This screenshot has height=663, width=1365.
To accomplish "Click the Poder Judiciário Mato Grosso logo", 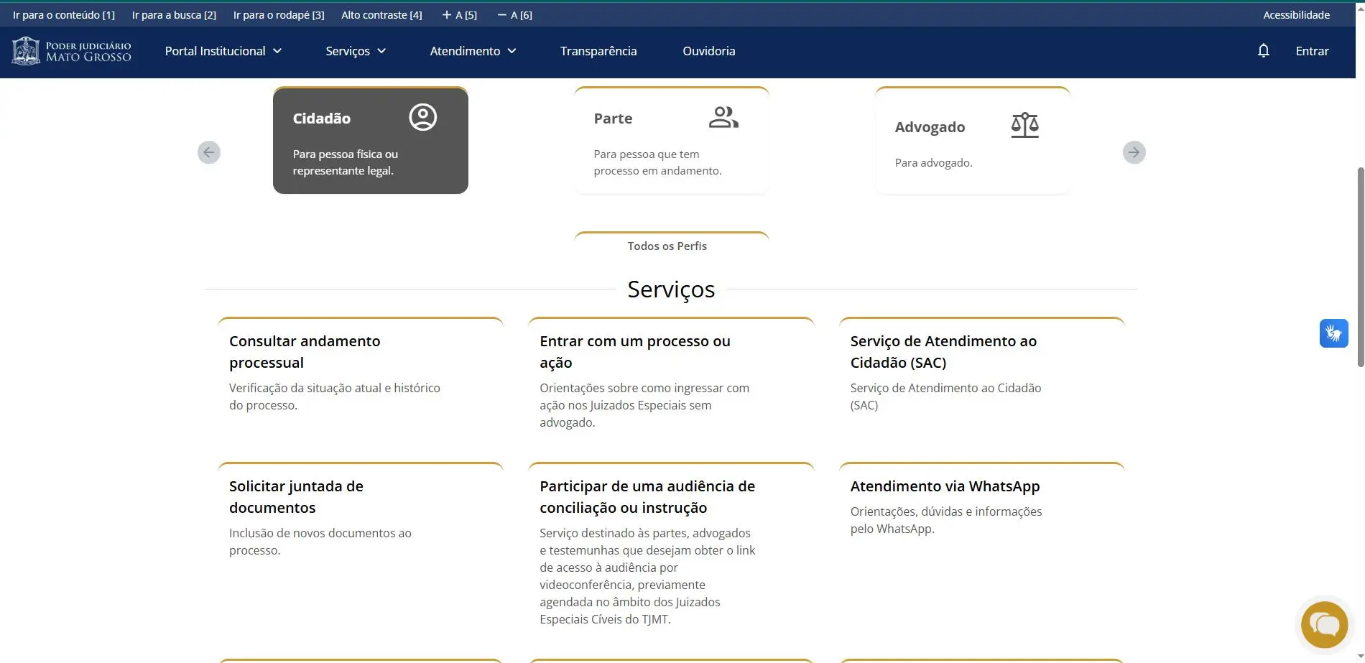I will pyautogui.click(x=72, y=51).
